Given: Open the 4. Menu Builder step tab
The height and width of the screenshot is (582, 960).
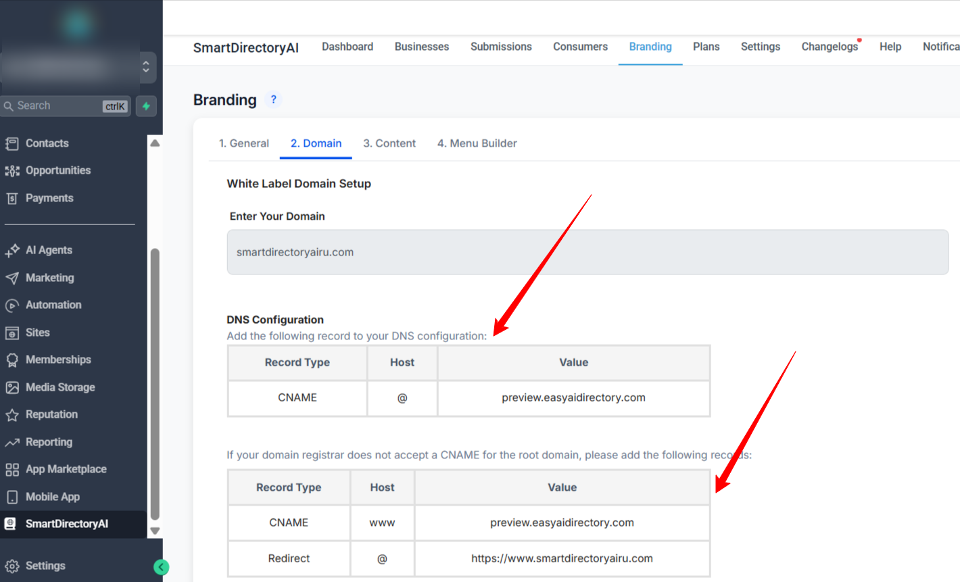Looking at the screenshot, I should 477,143.
